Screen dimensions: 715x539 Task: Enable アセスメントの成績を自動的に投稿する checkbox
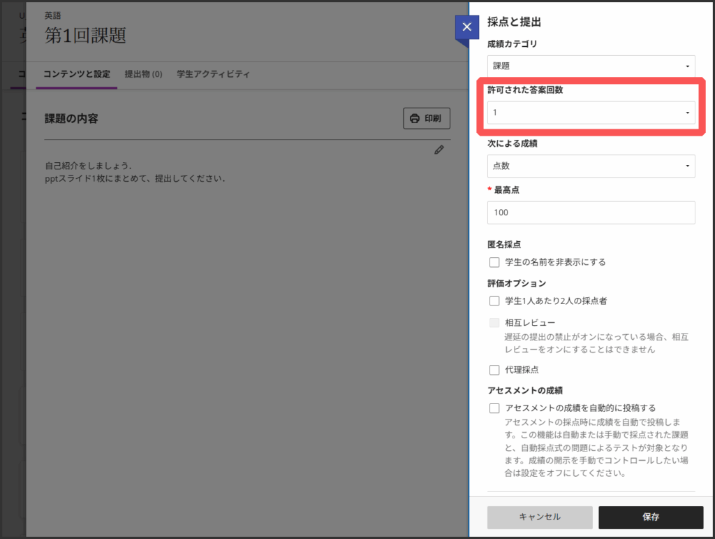[494, 408]
